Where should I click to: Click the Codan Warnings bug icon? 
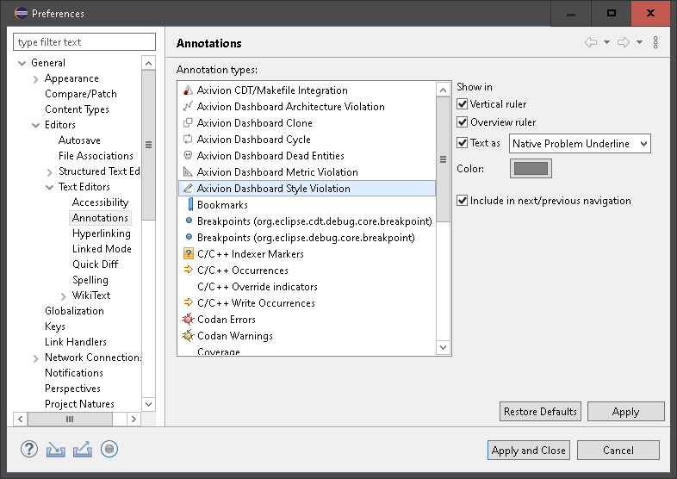pos(189,336)
